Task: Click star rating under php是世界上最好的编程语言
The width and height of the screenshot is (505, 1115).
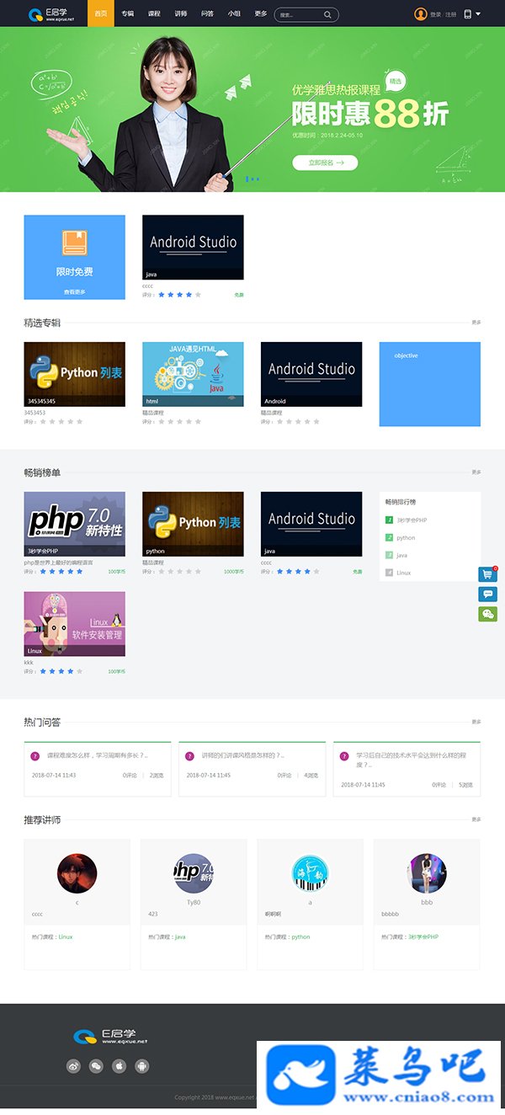Action: coord(61,572)
